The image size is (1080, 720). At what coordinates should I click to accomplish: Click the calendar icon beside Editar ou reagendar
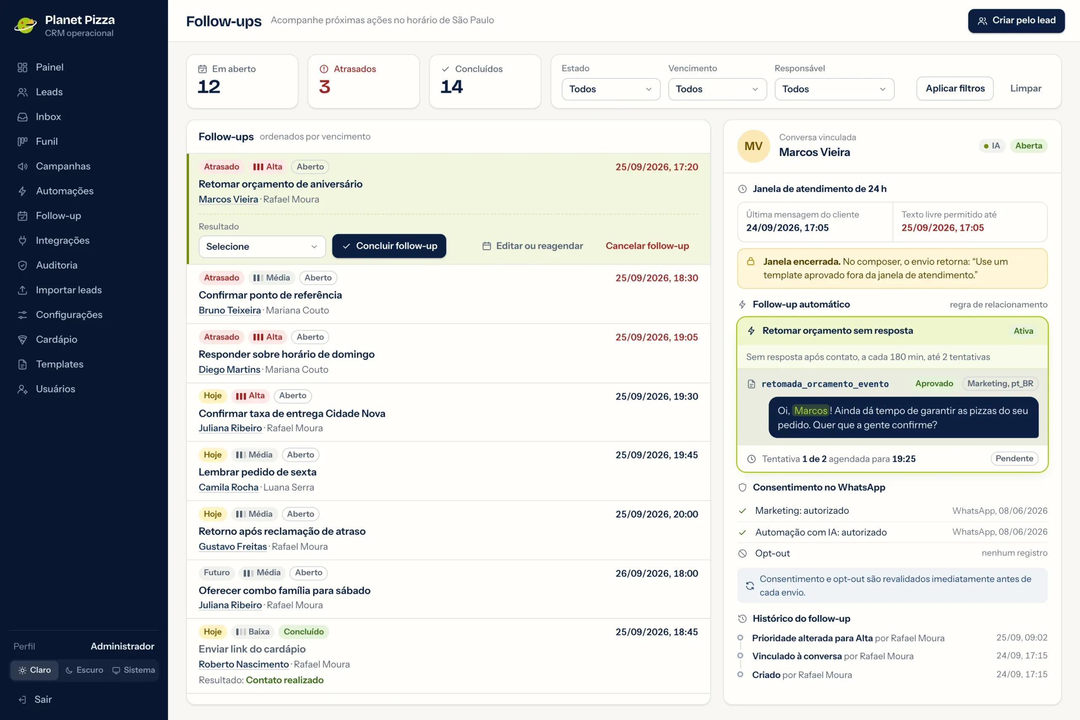487,246
